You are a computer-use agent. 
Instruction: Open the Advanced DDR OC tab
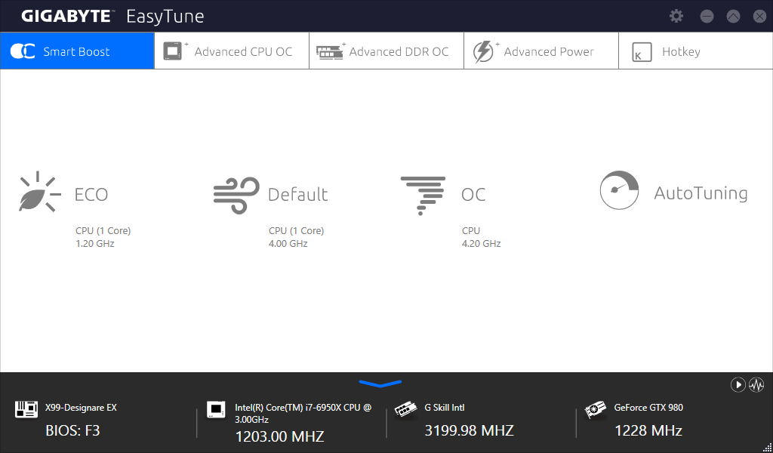coord(386,51)
